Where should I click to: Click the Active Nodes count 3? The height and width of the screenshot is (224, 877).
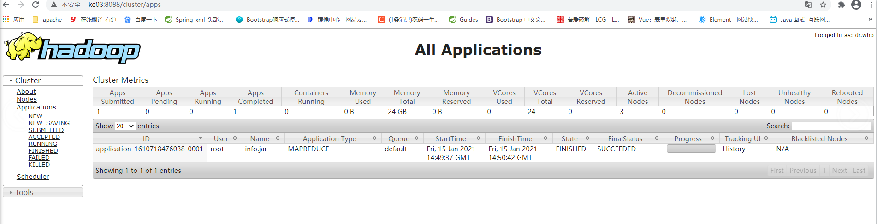(x=622, y=112)
